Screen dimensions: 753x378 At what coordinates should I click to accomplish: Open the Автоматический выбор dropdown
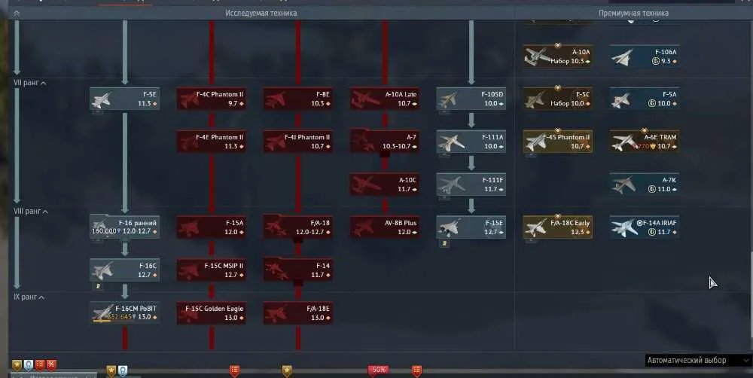[698, 360]
